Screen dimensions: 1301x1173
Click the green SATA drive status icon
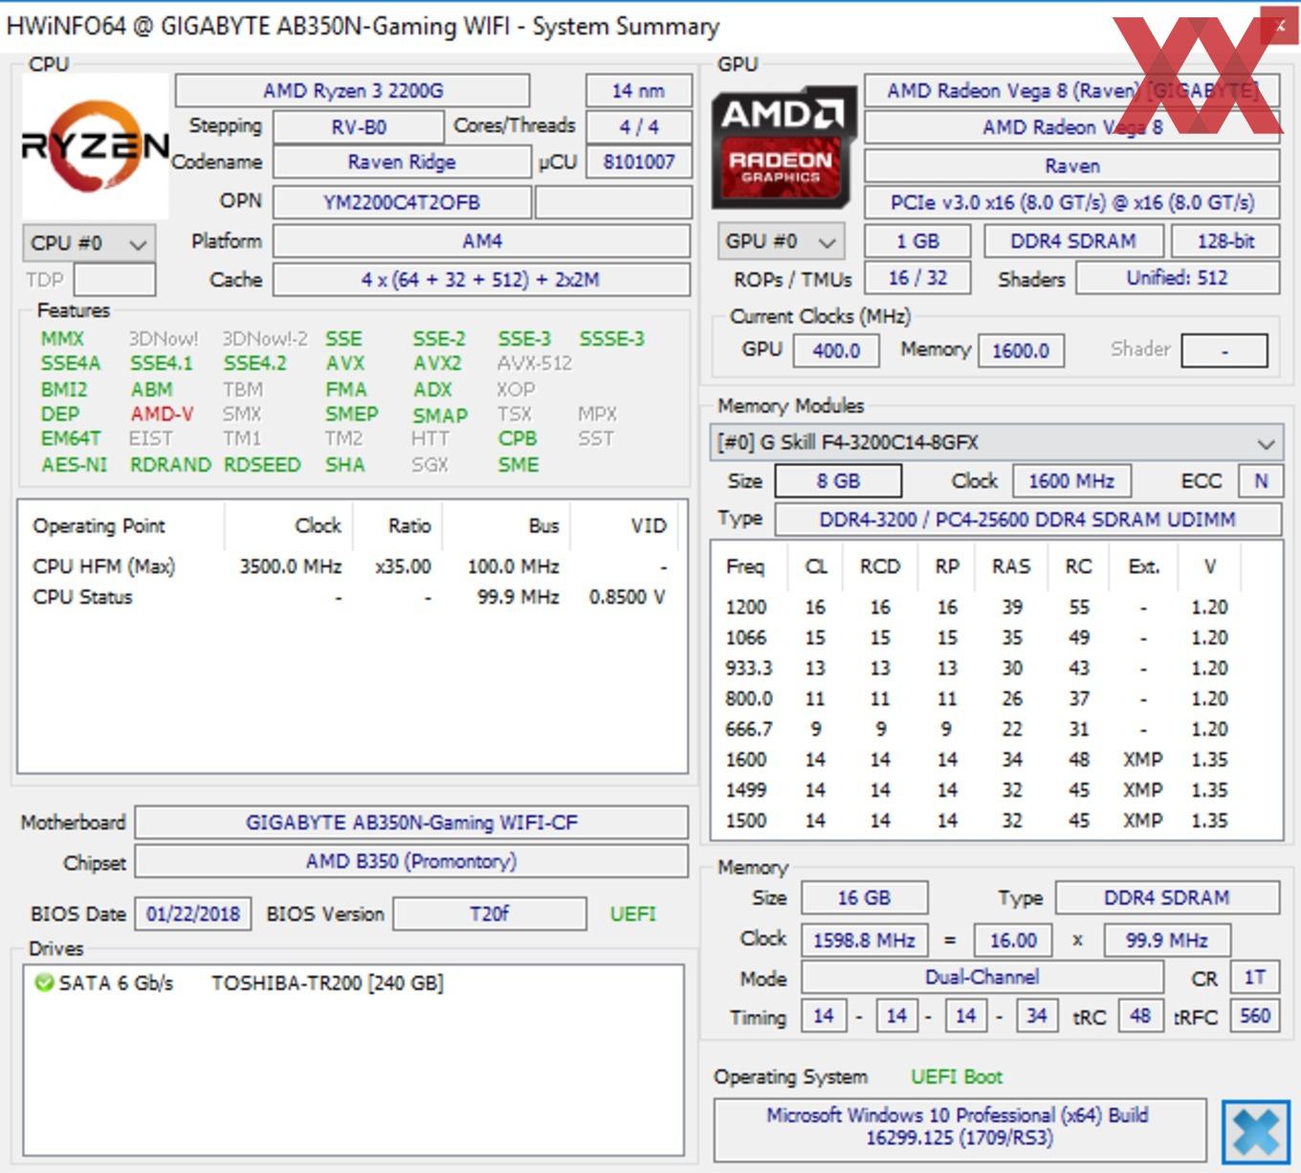44,983
